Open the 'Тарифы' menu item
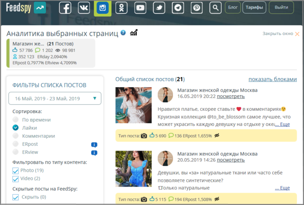 254,8
